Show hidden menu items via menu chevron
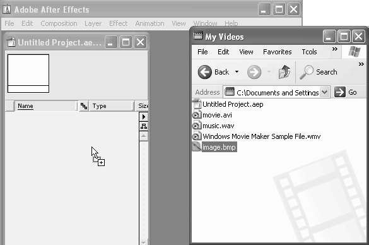 click(x=335, y=49)
